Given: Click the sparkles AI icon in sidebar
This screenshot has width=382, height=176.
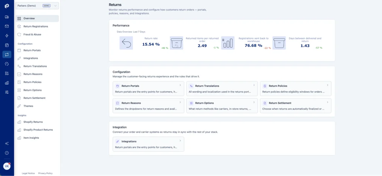Looking at the screenshot, I should (7, 143).
